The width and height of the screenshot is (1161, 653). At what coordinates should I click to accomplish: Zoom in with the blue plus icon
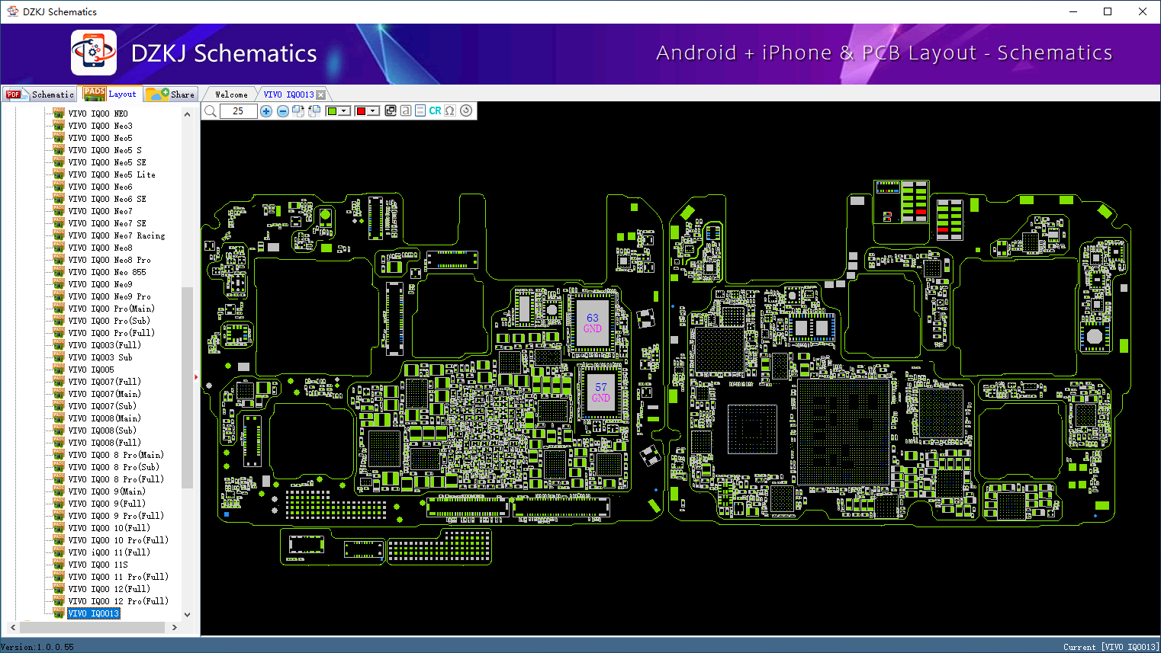[266, 111]
